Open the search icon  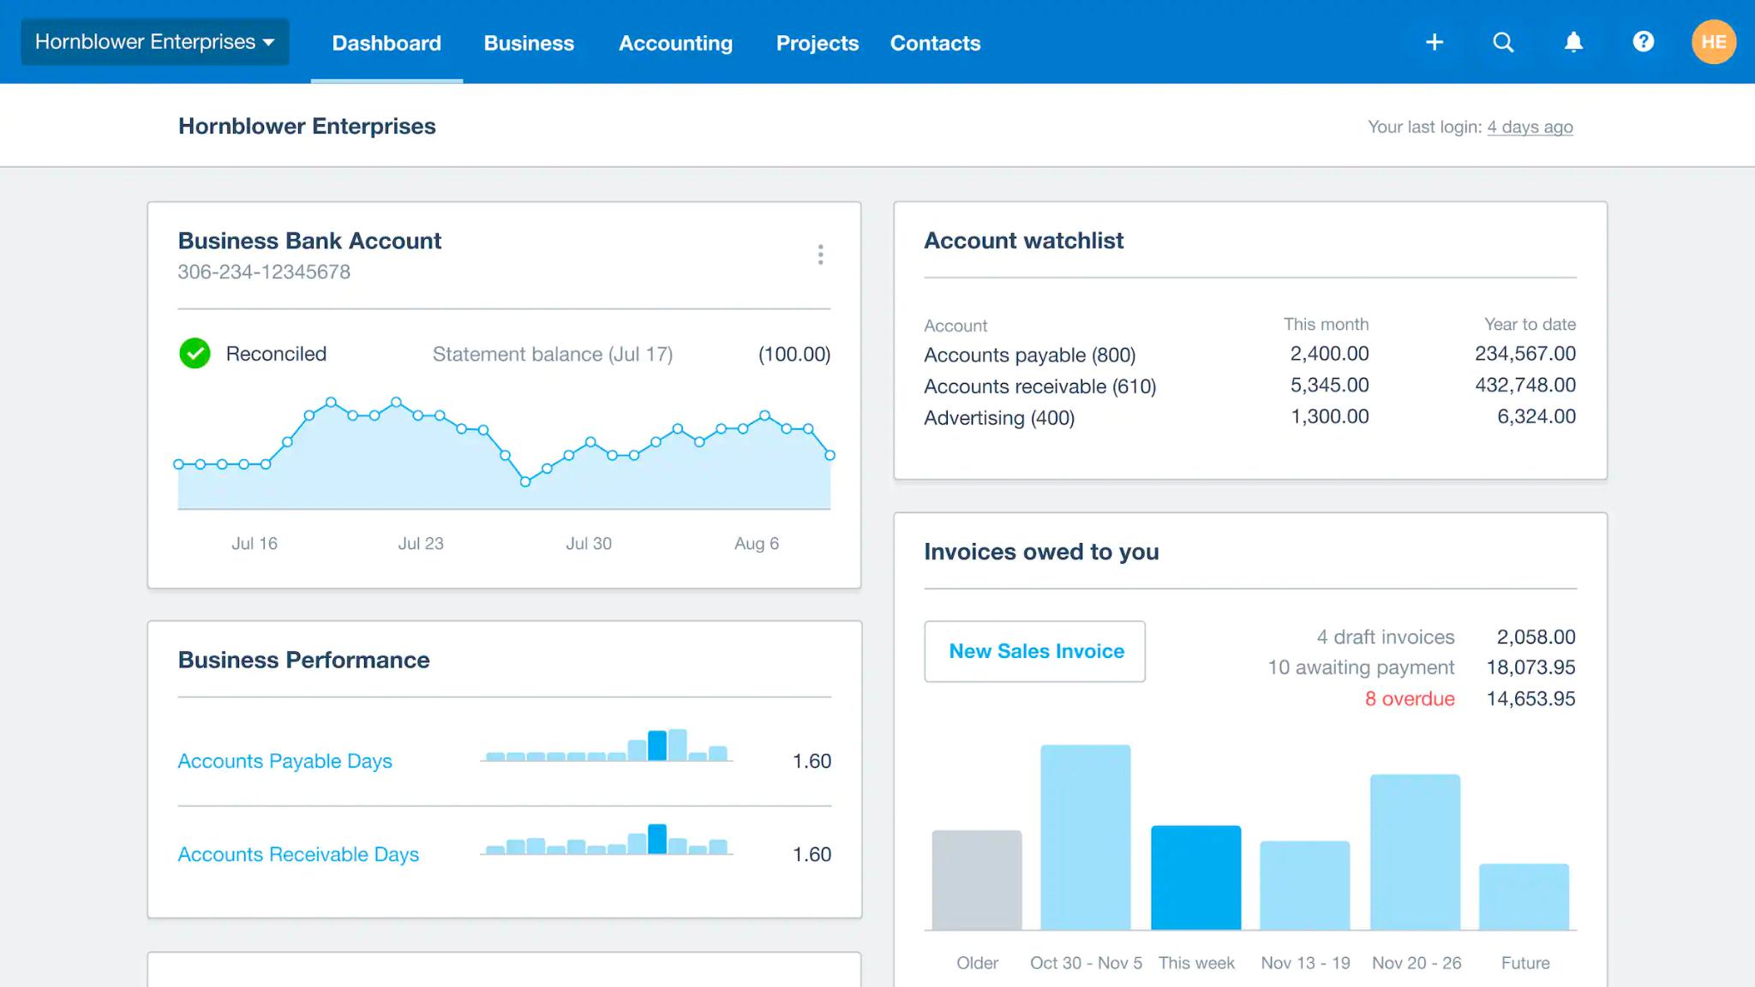coord(1503,42)
